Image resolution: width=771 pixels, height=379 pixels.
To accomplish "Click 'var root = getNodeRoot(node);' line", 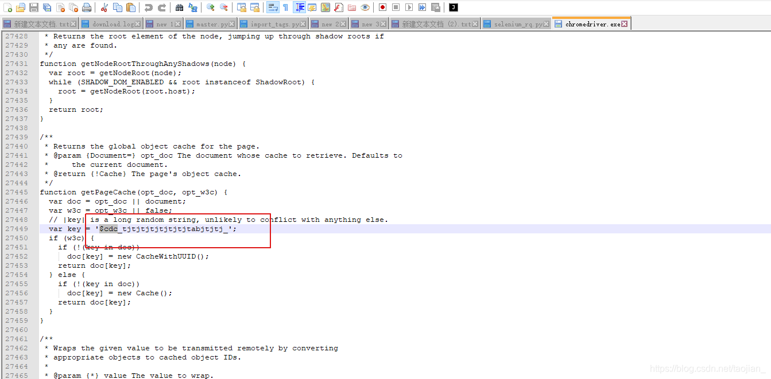I will click(115, 73).
